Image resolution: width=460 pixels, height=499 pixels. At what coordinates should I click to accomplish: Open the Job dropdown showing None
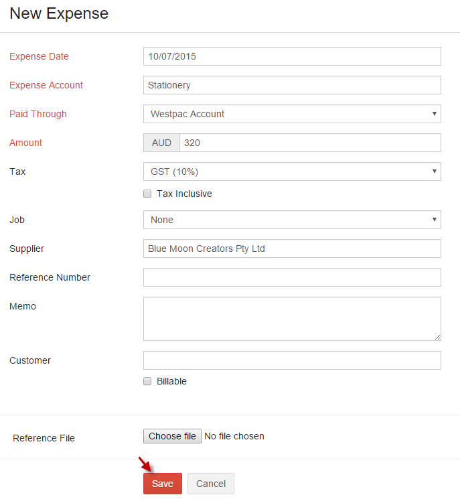click(x=292, y=220)
